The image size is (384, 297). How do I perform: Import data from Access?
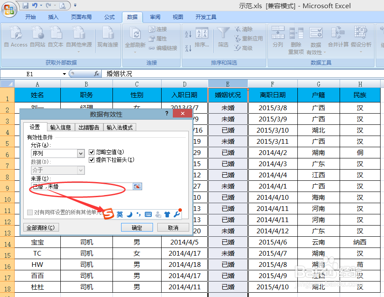pyautogui.click(x=16, y=37)
